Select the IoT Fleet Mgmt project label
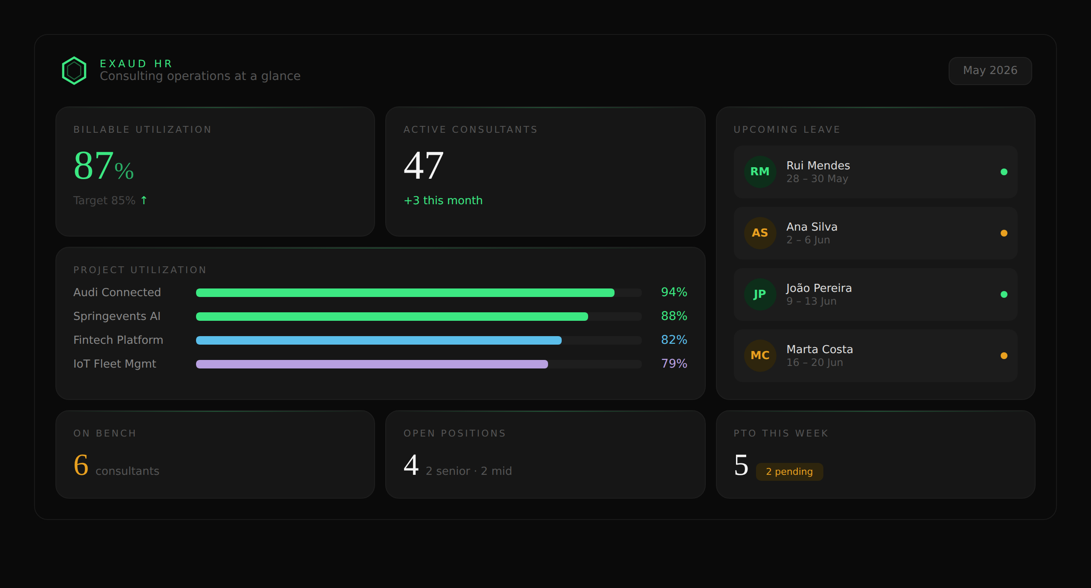Viewport: 1091px width, 588px height. (x=115, y=364)
